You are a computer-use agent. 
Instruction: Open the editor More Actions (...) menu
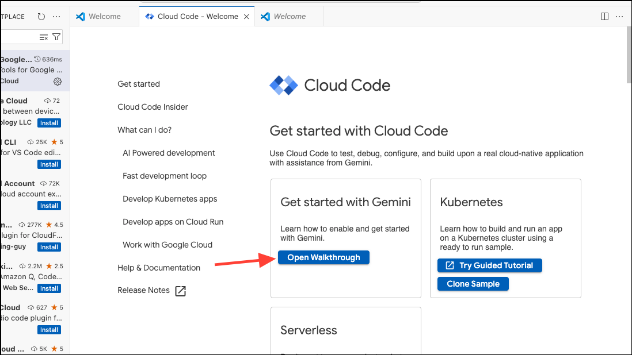point(619,16)
